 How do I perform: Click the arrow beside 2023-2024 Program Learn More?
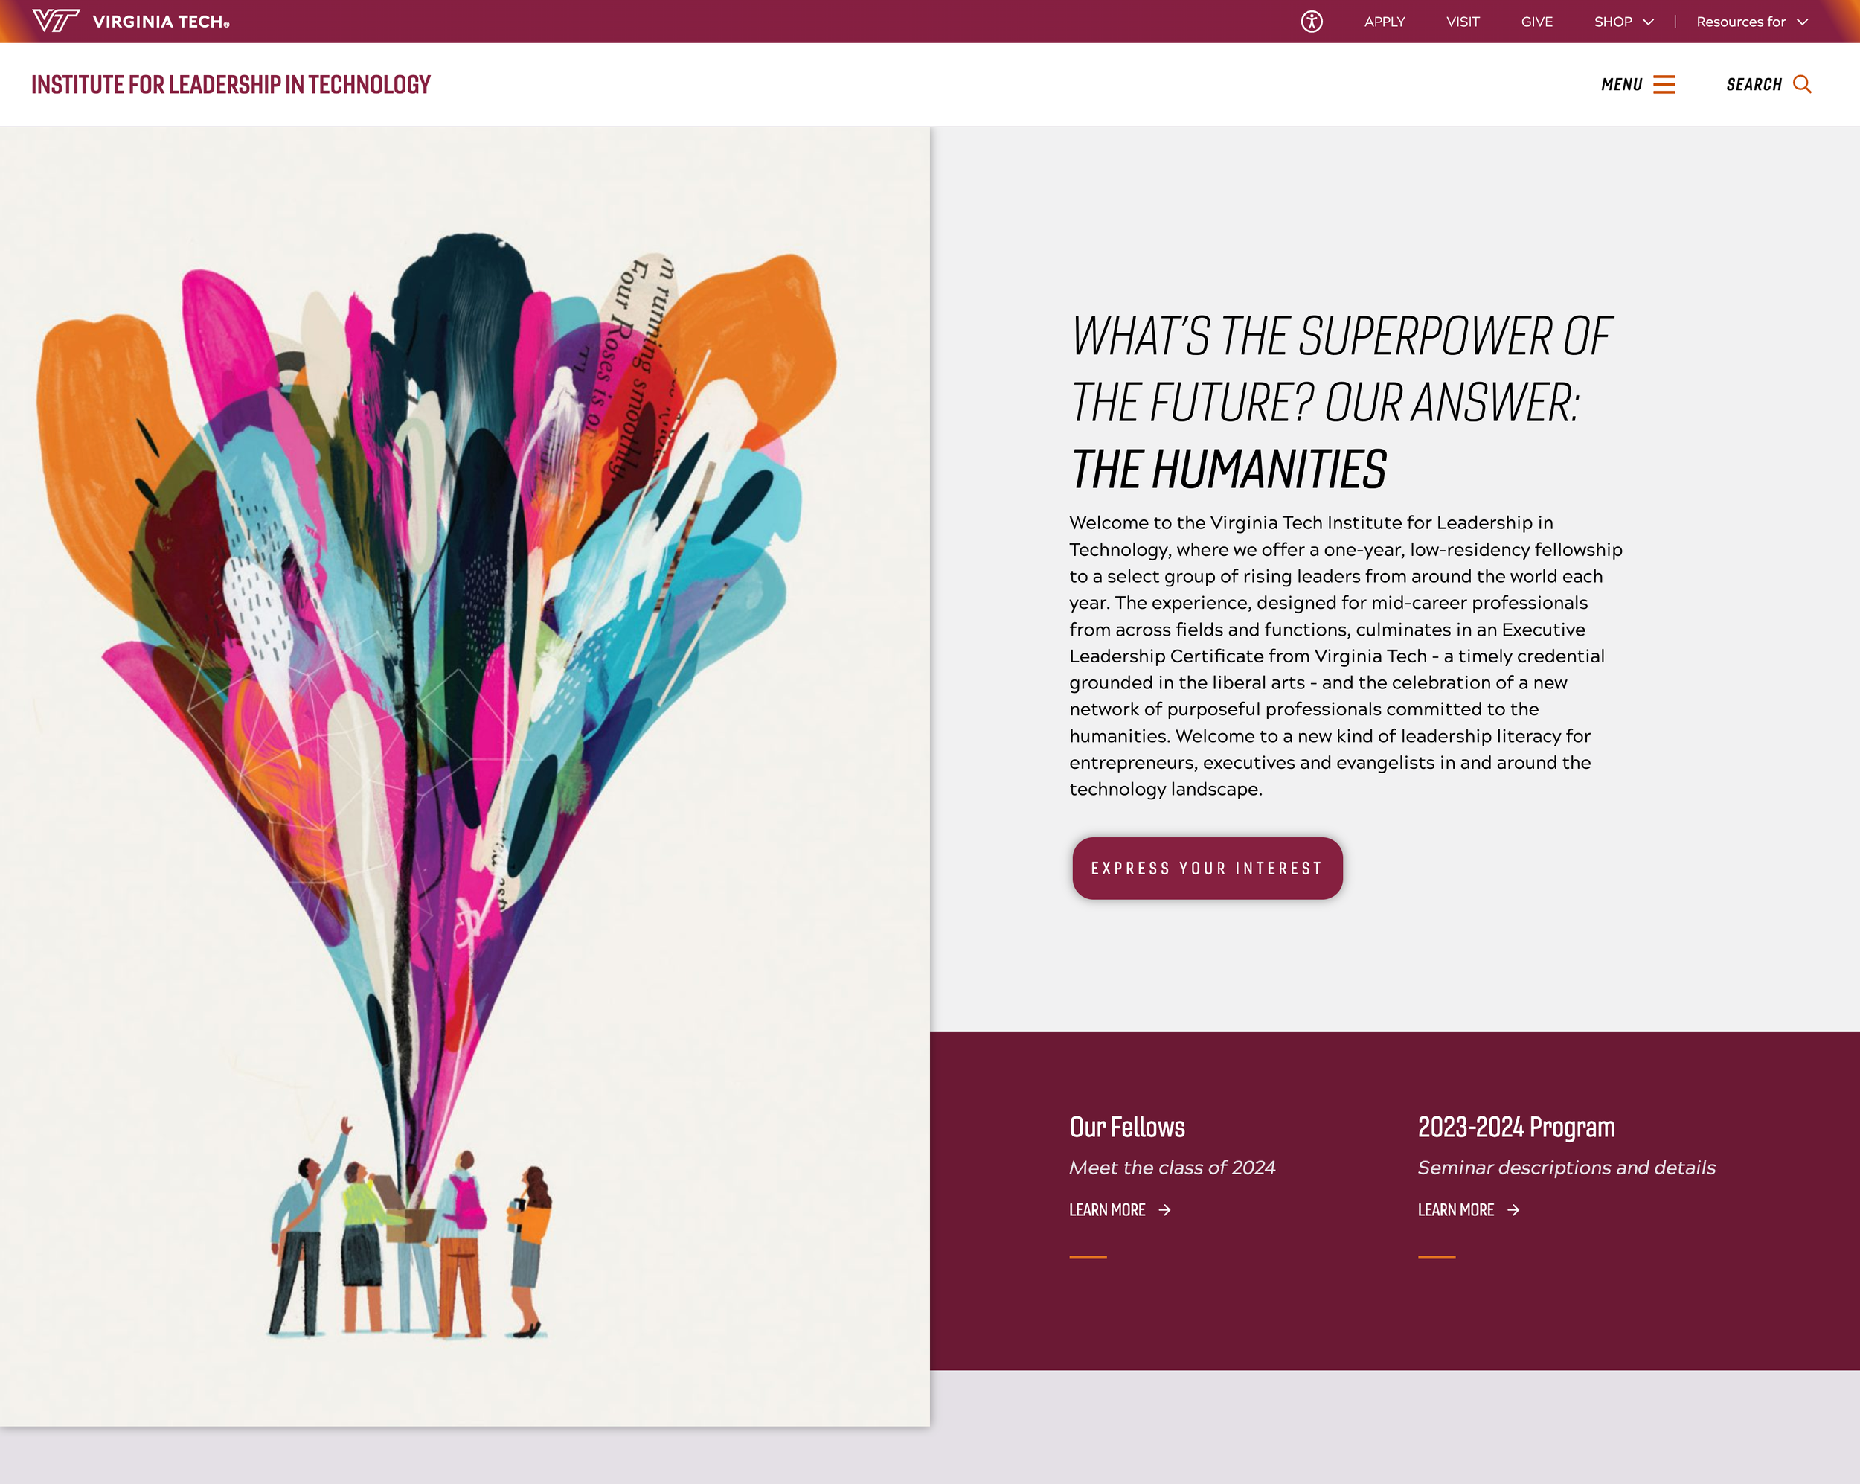coord(1513,1211)
